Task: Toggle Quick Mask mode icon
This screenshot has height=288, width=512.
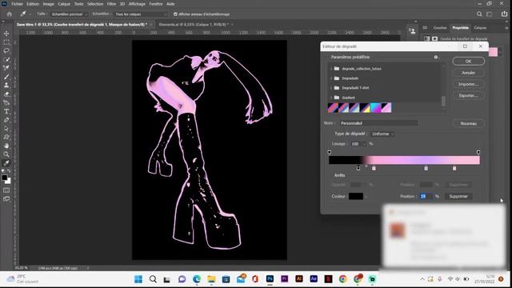Action: coord(6,190)
